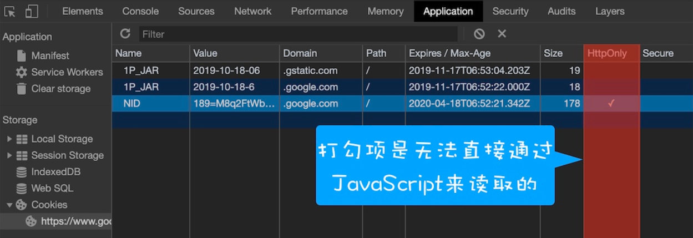Image resolution: width=693 pixels, height=238 pixels.
Task: Click the HttpOnly checkmark in NID row
Action: [611, 103]
